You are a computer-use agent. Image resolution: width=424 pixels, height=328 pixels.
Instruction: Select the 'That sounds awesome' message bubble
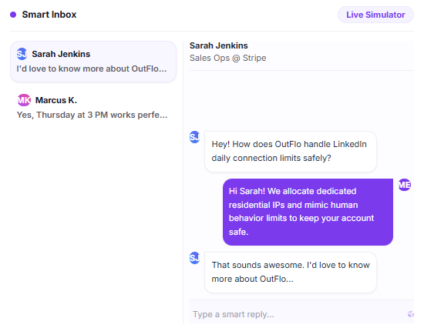tap(291, 272)
